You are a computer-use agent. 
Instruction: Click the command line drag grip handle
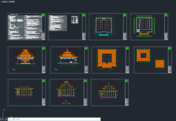(x=1, y=119)
